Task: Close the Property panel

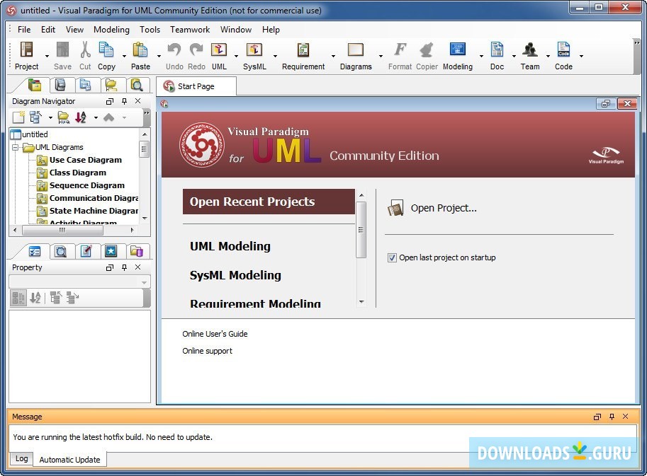Action: tap(137, 267)
